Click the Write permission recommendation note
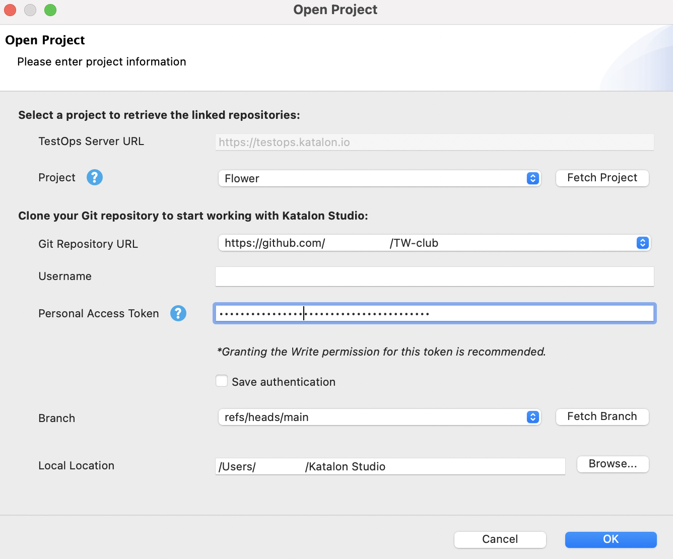Screen dimensions: 673x559 tap(381, 352)
